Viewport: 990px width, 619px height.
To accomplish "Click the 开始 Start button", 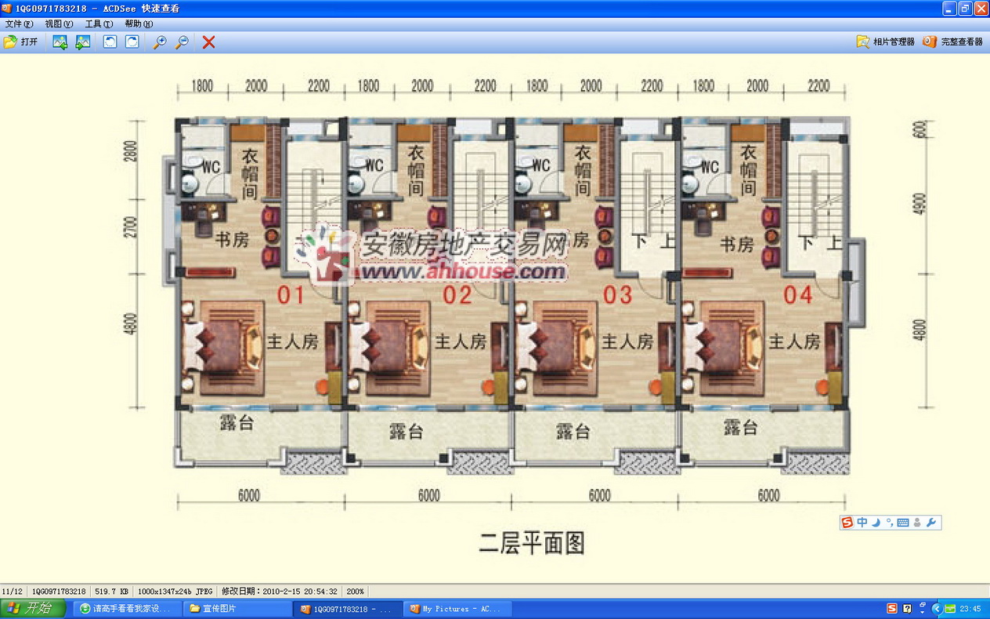I will (x=29, y=609).
